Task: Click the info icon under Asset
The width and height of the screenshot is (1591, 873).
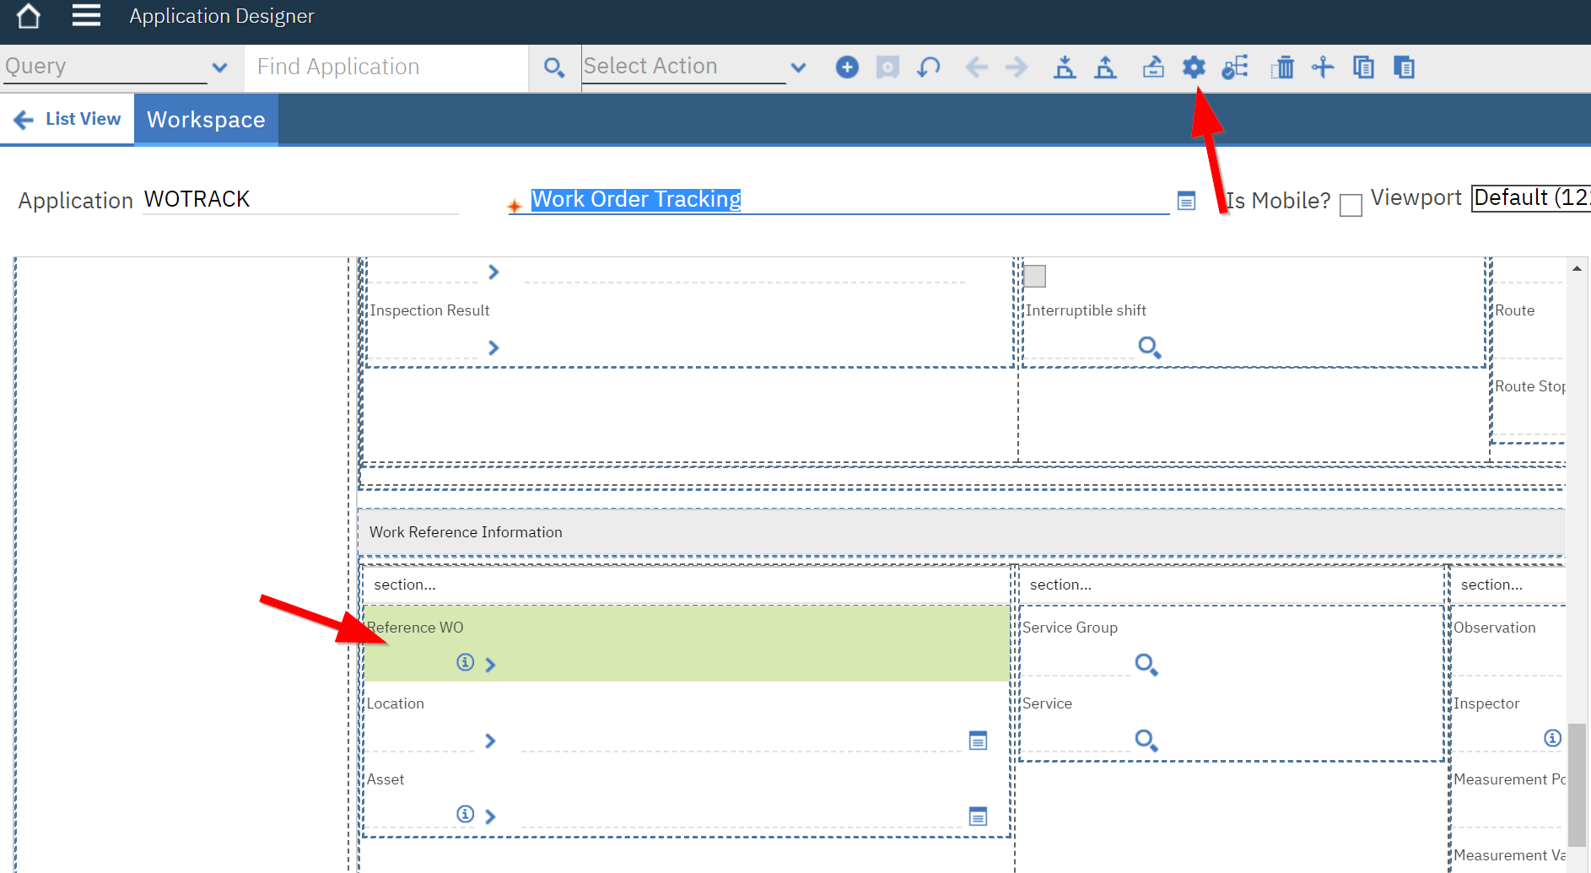Action: point(465,814)
